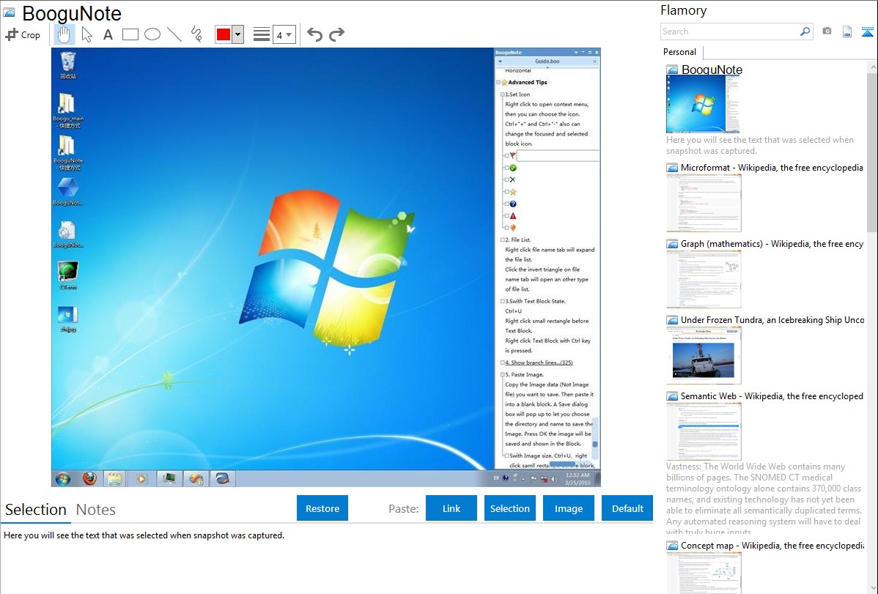Open the line width dropdown showing 4

[x=284, y=34]
